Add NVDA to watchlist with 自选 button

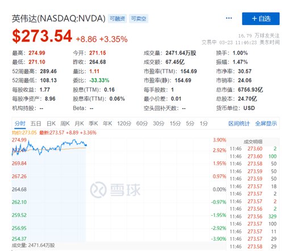click(261, 19)
